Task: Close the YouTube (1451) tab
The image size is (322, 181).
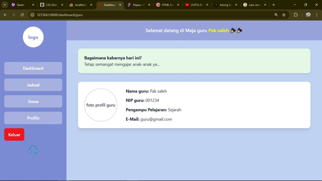Action: 207,5
